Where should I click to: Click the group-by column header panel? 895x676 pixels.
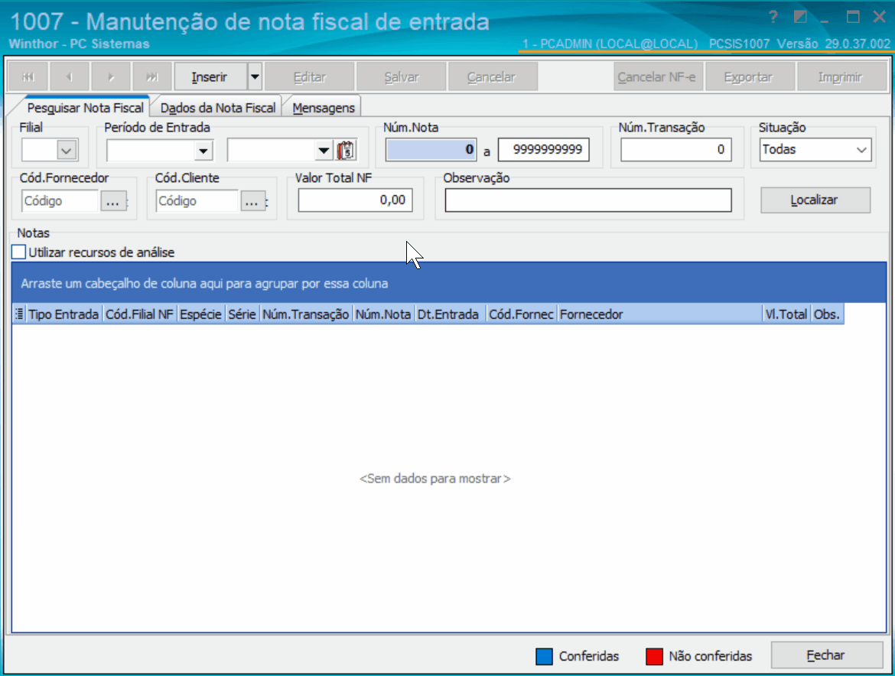point(448,283)
